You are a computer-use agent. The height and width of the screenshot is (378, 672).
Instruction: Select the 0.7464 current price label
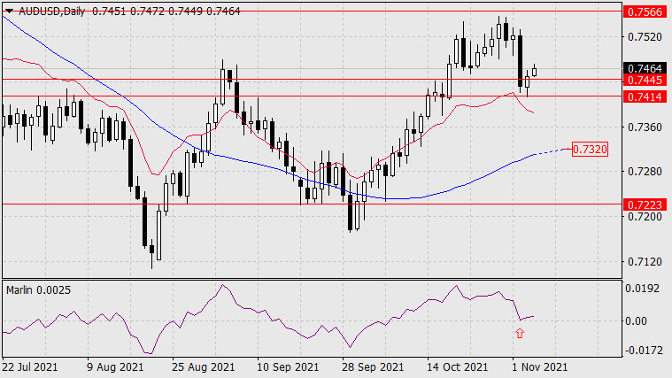coord(645,68)
